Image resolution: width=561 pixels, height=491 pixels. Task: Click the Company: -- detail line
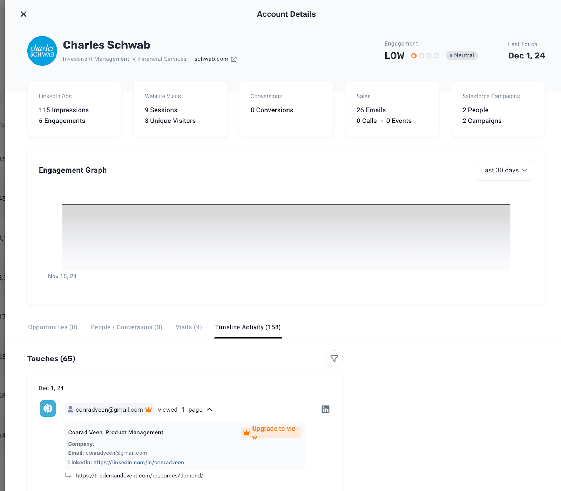coord(84,444)
